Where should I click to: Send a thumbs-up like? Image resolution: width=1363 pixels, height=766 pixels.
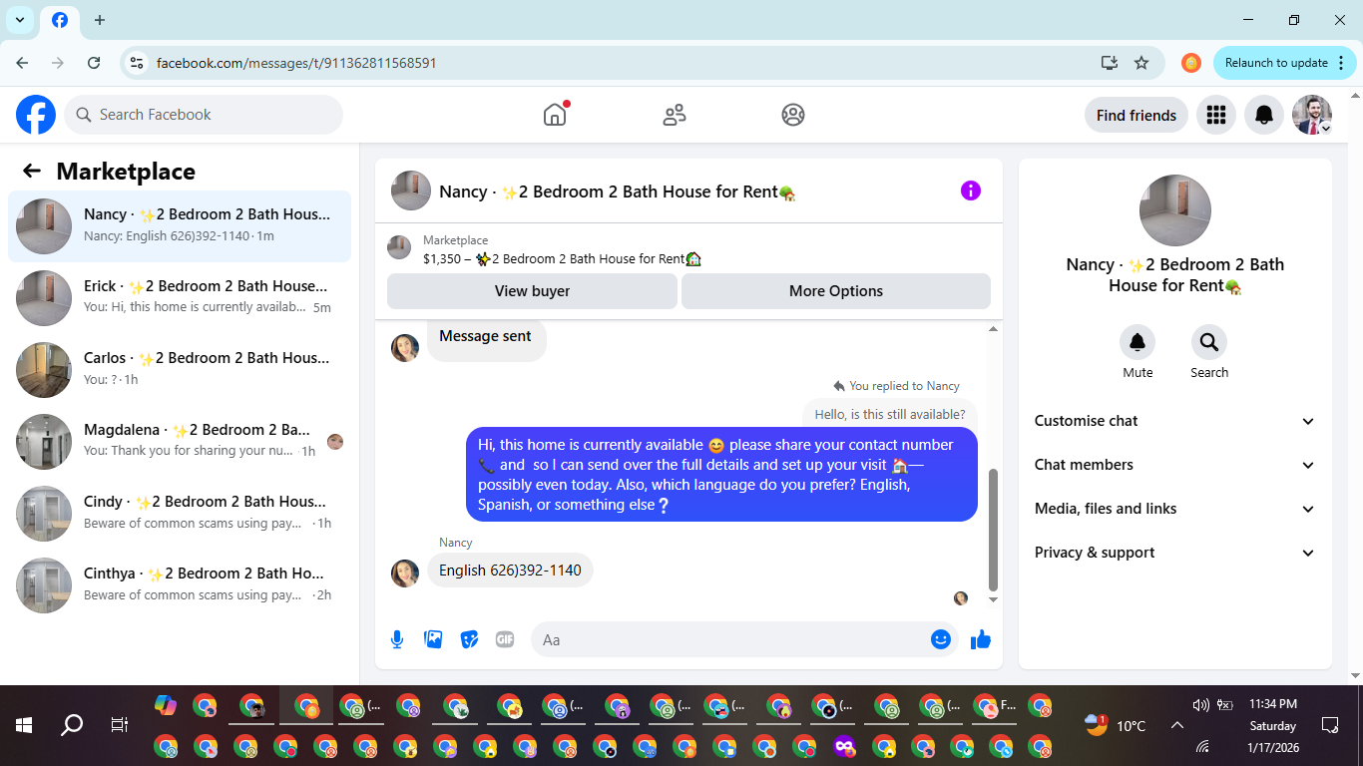(981, 639)
